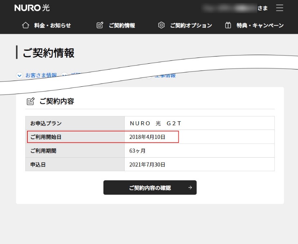Click the 2021年7月30日 application date value
The height and width of the screenshot is (244, 298).
click(x=147, y=164)
